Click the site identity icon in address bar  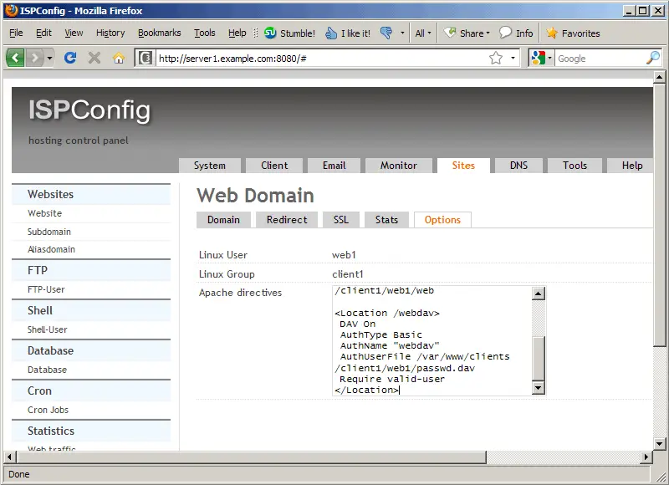[x=146, y=58]
